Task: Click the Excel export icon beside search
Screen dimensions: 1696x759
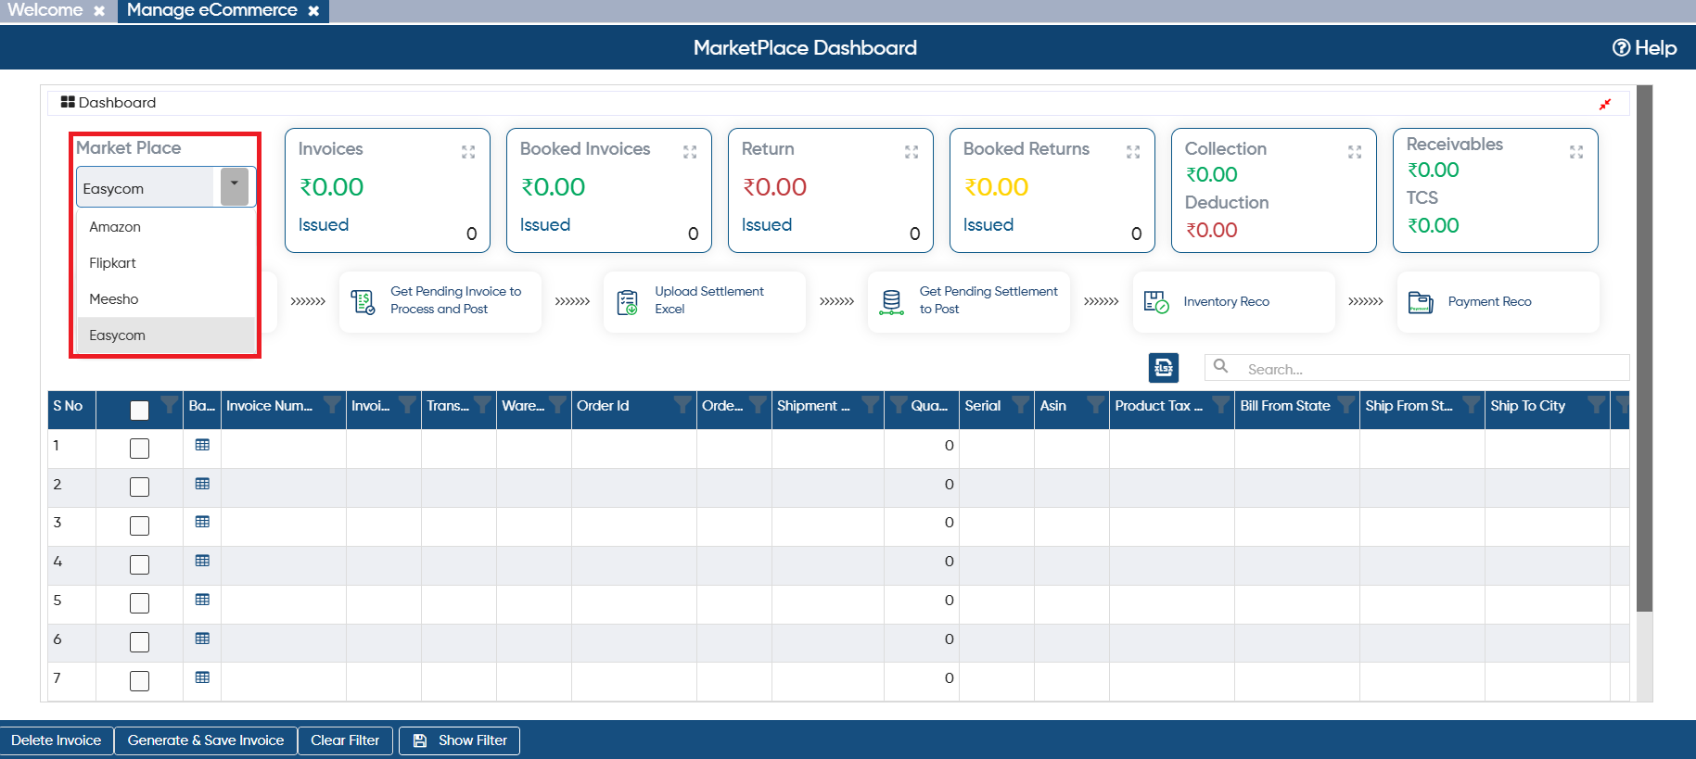Action: tap(1163, 368)
